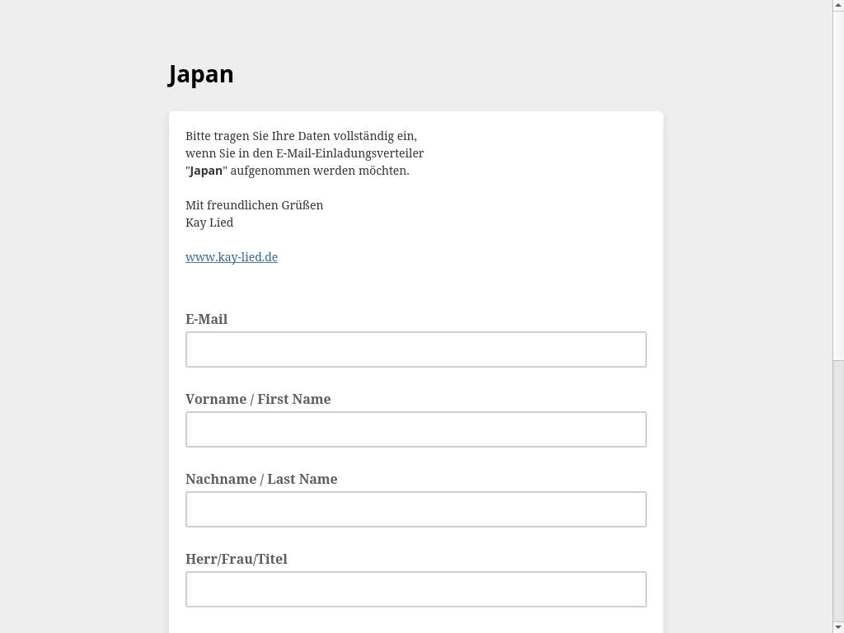The image size is (844, 633).
Task: Click the Japan page heading
Action: click(x=201, y=74)
